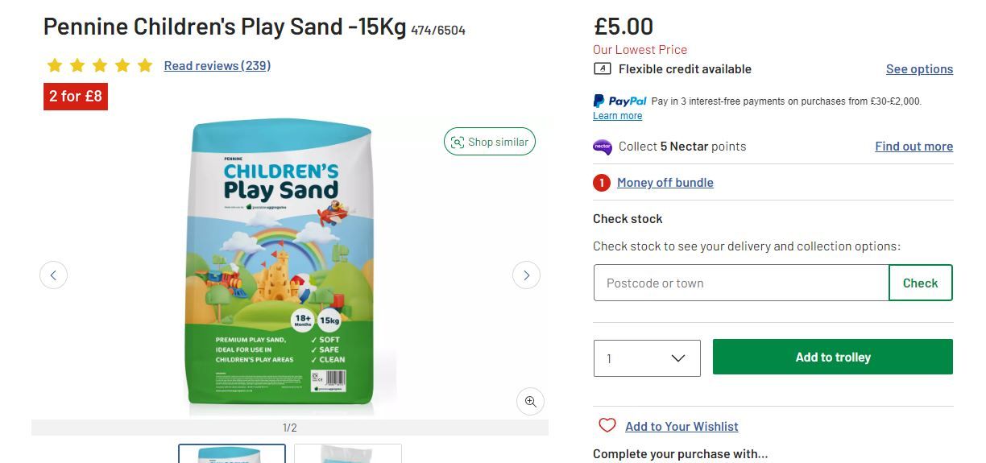Click the Nectar logo icon

pos(602,147)
